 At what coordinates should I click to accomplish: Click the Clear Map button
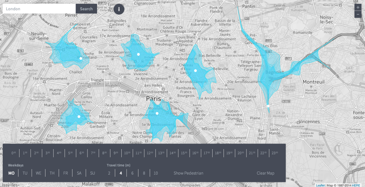(x=265, y=173)
